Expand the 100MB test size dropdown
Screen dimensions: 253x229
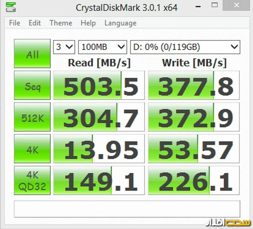coord(103,47)
